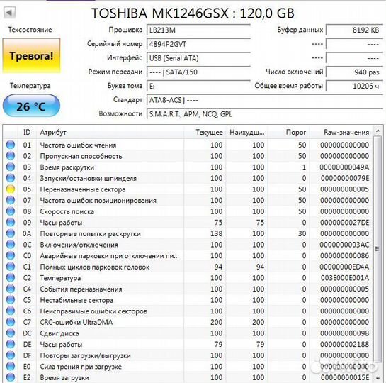Click the Техсостояние label
This screenshot has height=383, width=386.
pyautogui.click(x=30, y=30)
